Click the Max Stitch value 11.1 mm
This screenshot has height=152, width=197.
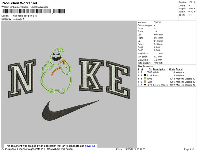(159, 53)
